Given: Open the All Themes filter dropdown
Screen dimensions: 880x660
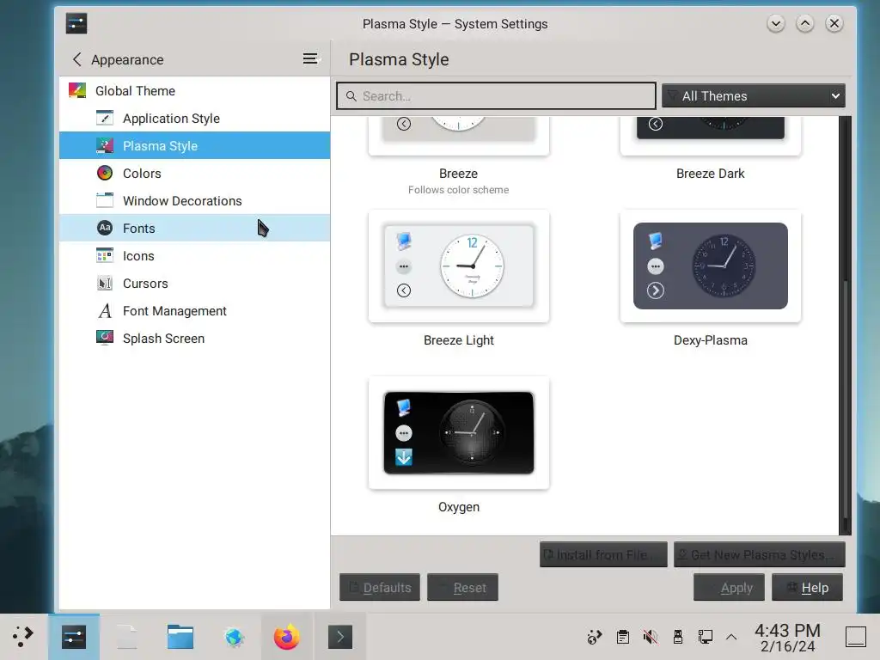Looking at the screenshot, I should [x=753, y=96].
